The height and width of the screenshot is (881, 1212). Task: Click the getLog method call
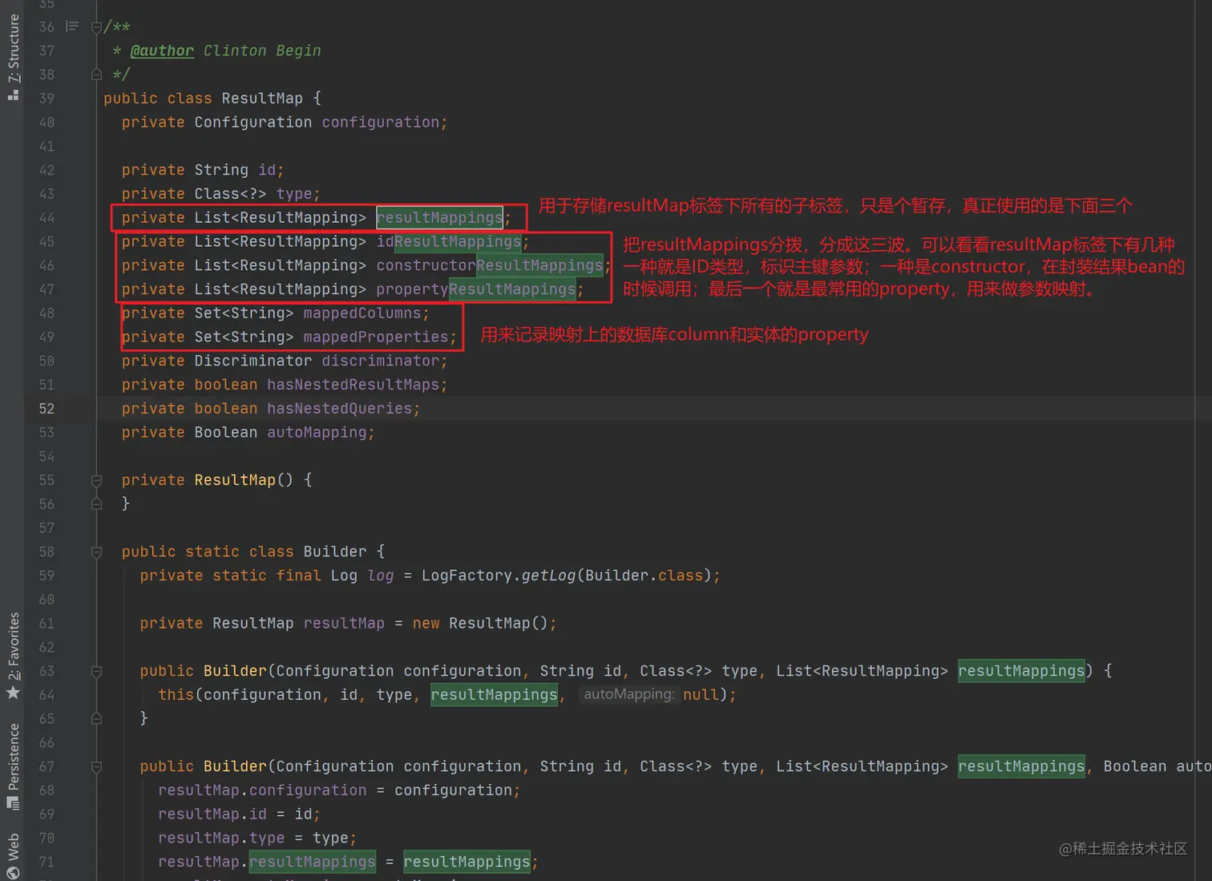549,576
